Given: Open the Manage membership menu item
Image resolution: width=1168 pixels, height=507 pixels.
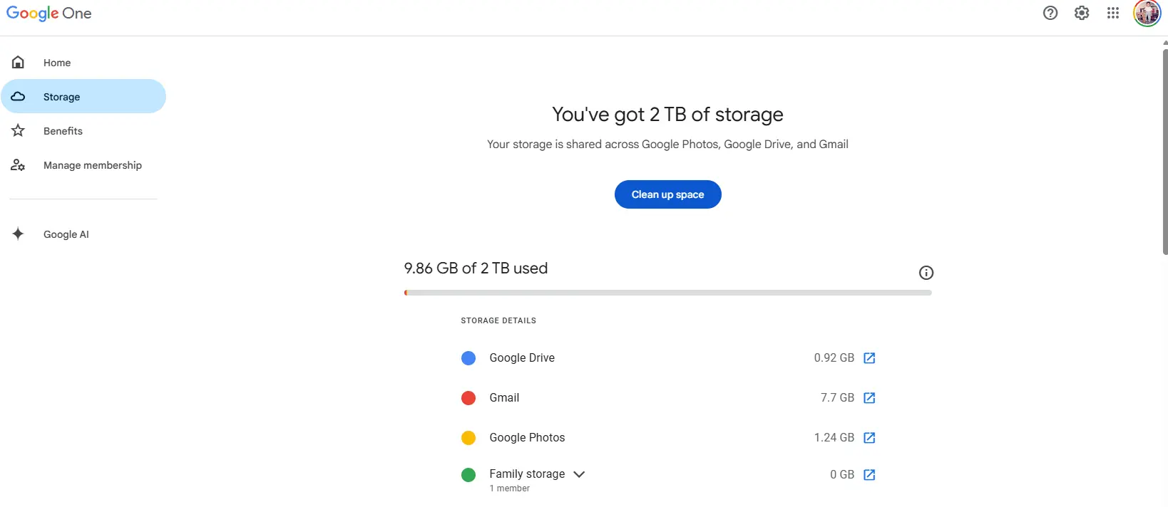Looking at the screenshot, I should [x=83, y=165].
